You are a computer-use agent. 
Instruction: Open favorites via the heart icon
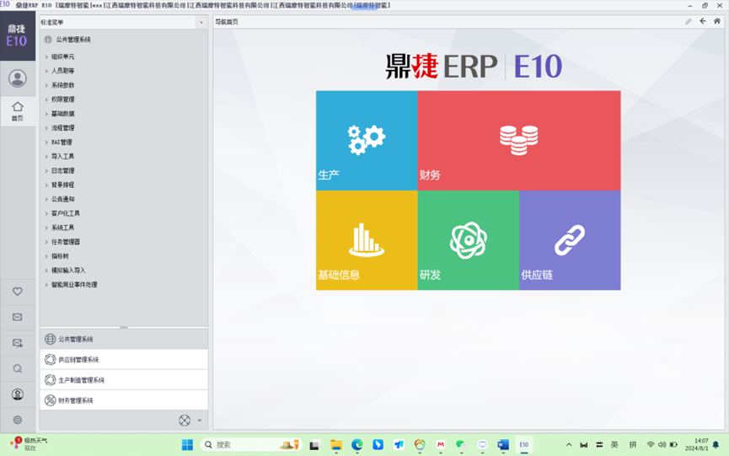point(17,292)
